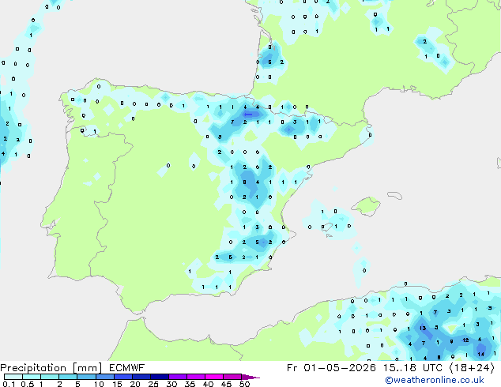Click the 2–5 mm legend swatch
Image resolution: width=501 pixels, height=387 pixels.
[68, 377]
